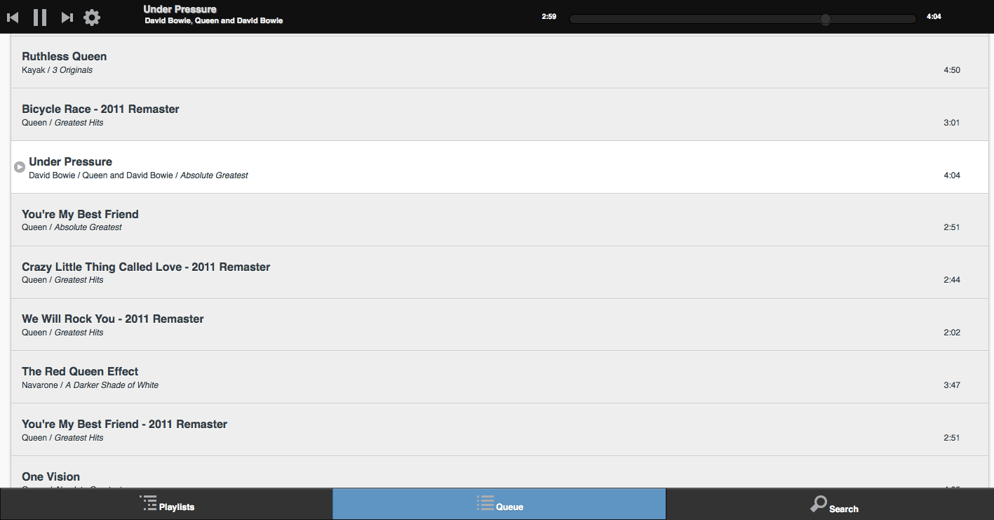Play Crazy Little Thing Called Love
Image resolution: width=994 pixels, height=520 pixels.
(x=146, y=267)
